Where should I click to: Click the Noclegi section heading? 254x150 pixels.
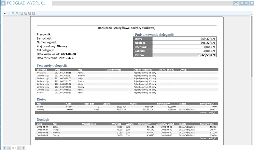tap(43, 120)
